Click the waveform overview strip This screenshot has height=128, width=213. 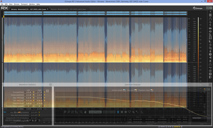pyautogui.click(x=96, y=13)
